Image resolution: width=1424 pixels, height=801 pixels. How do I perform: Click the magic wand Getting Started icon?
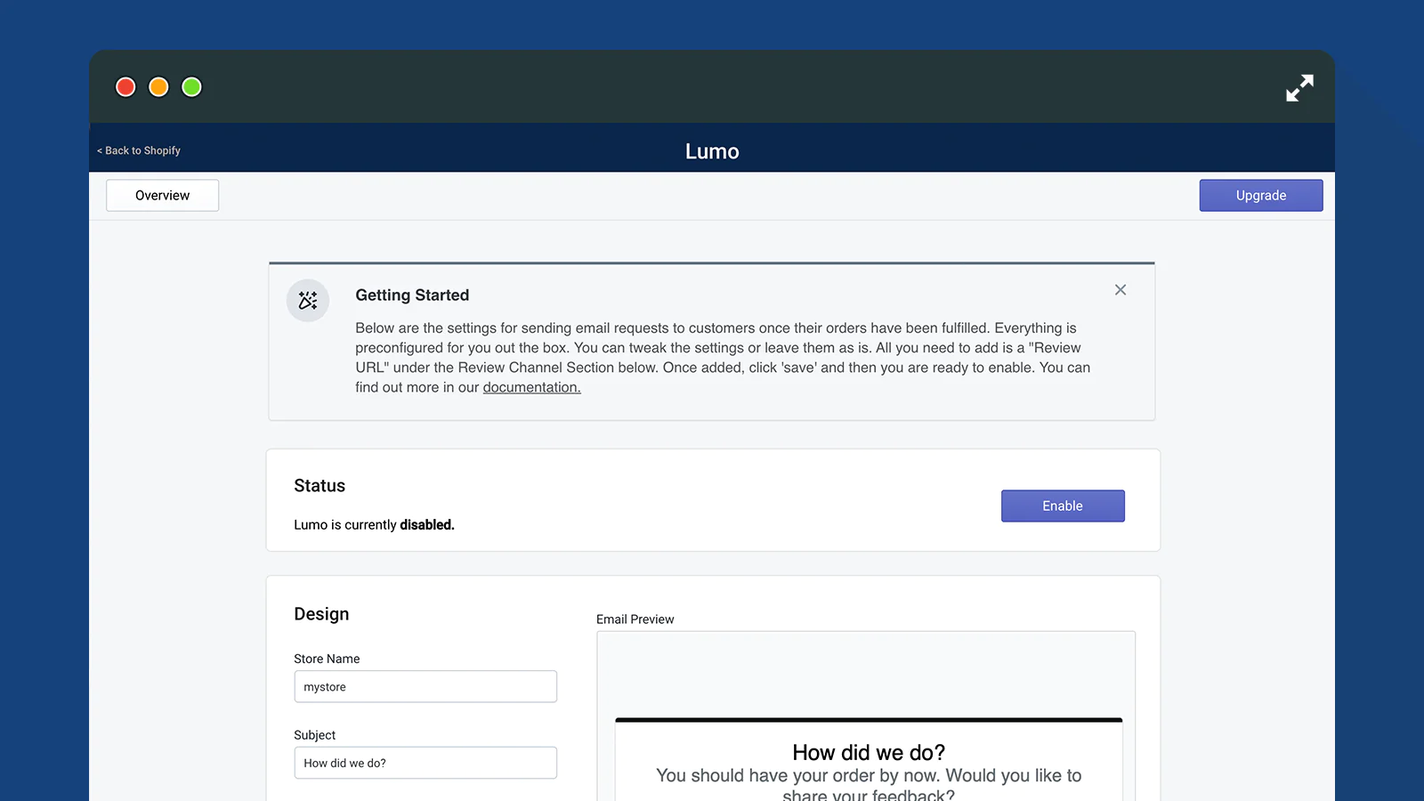tap(308, 301)
